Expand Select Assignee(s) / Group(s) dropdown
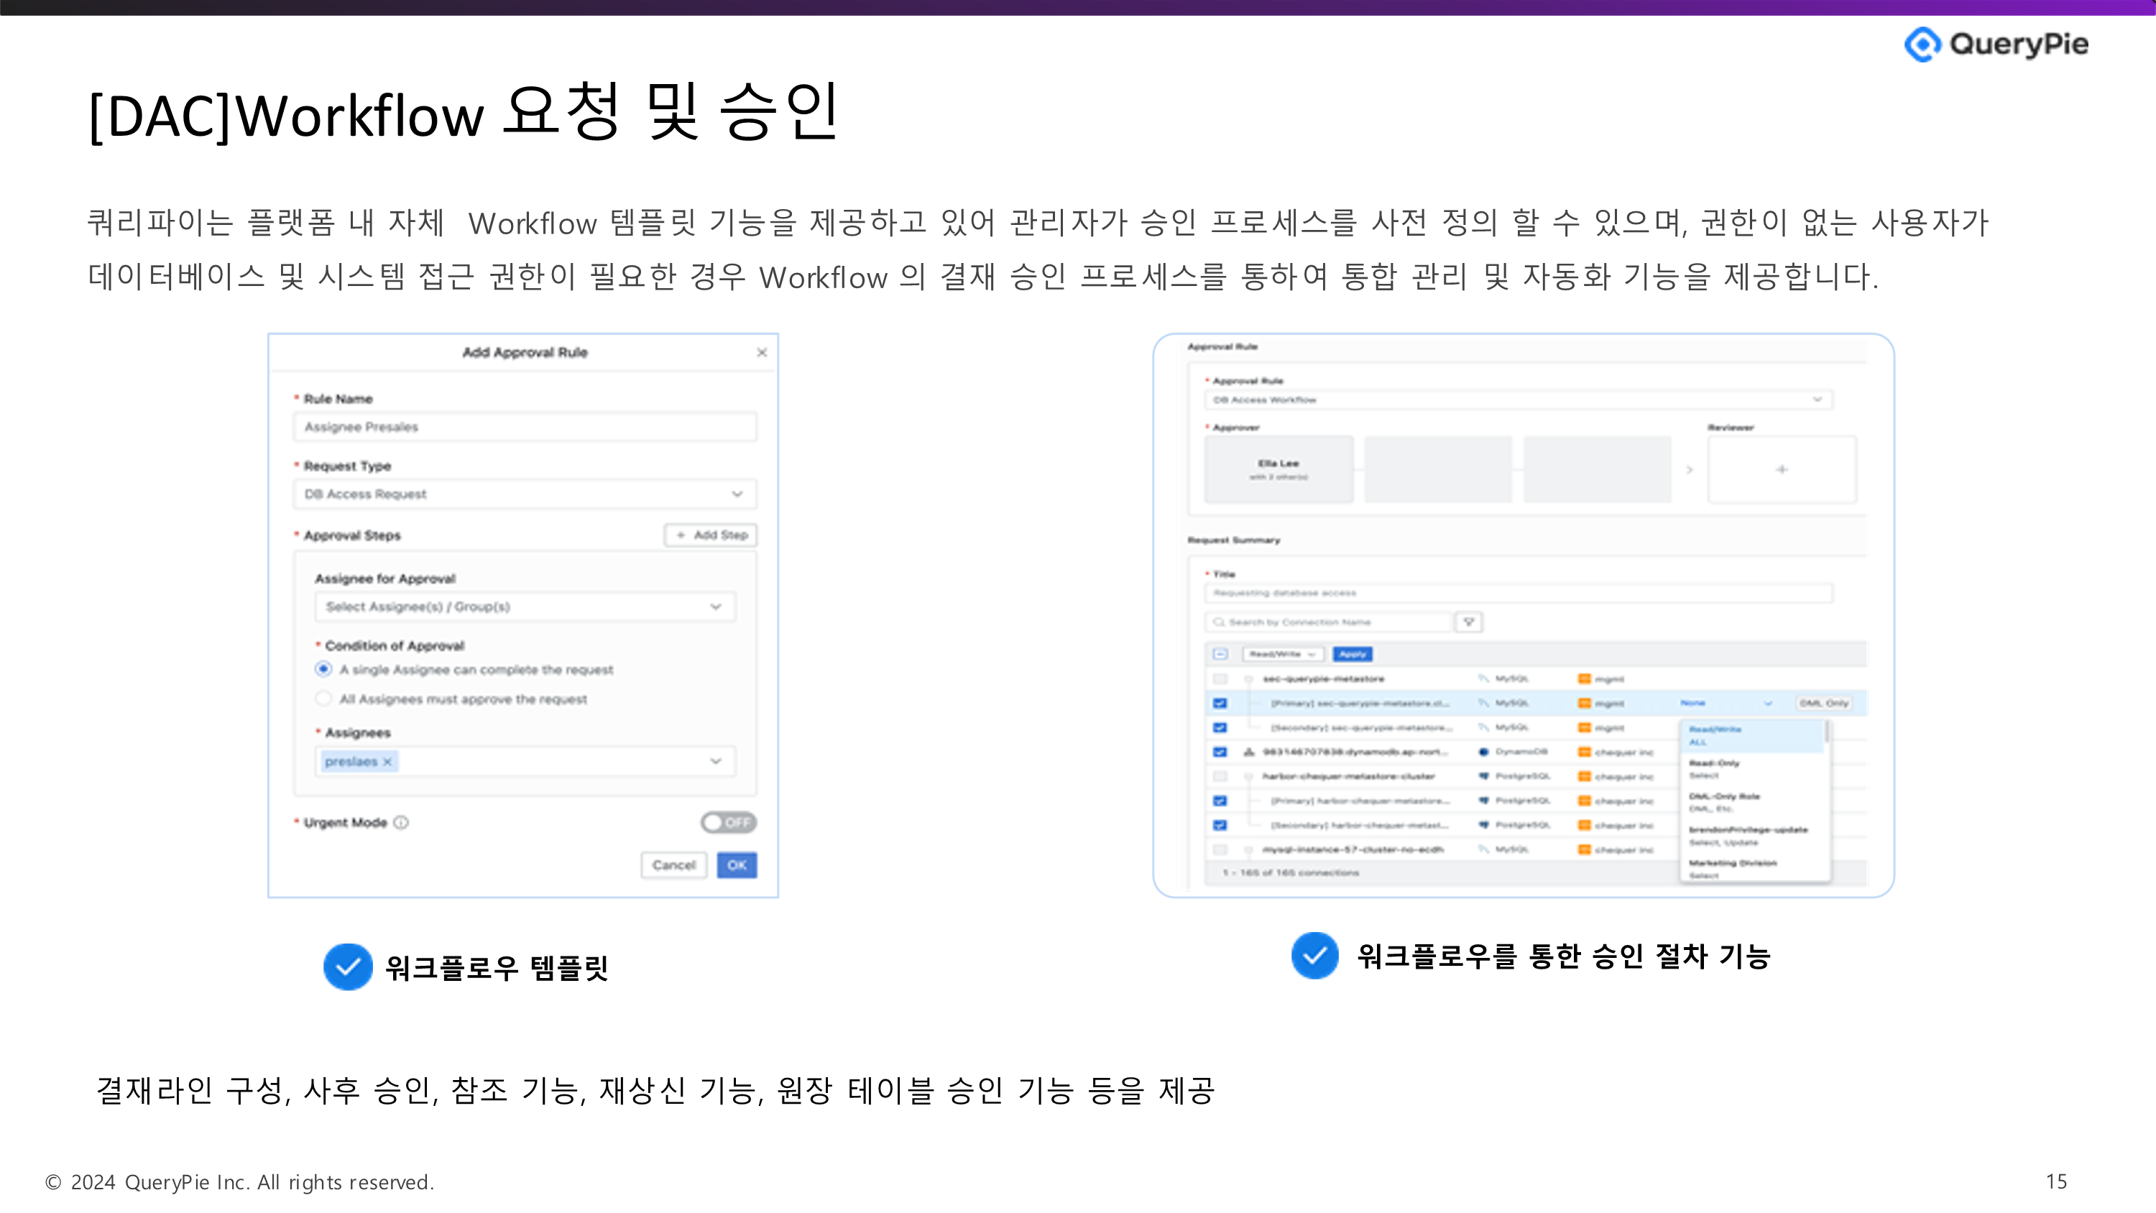2156x1213 pixels. pos(525,606)
